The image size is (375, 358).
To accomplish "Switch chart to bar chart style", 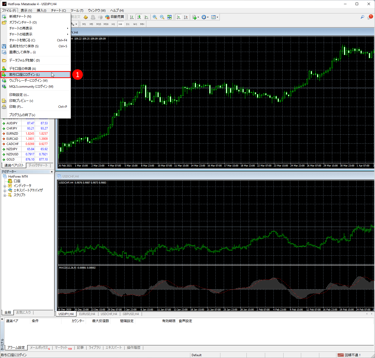I will pos(132,17).
